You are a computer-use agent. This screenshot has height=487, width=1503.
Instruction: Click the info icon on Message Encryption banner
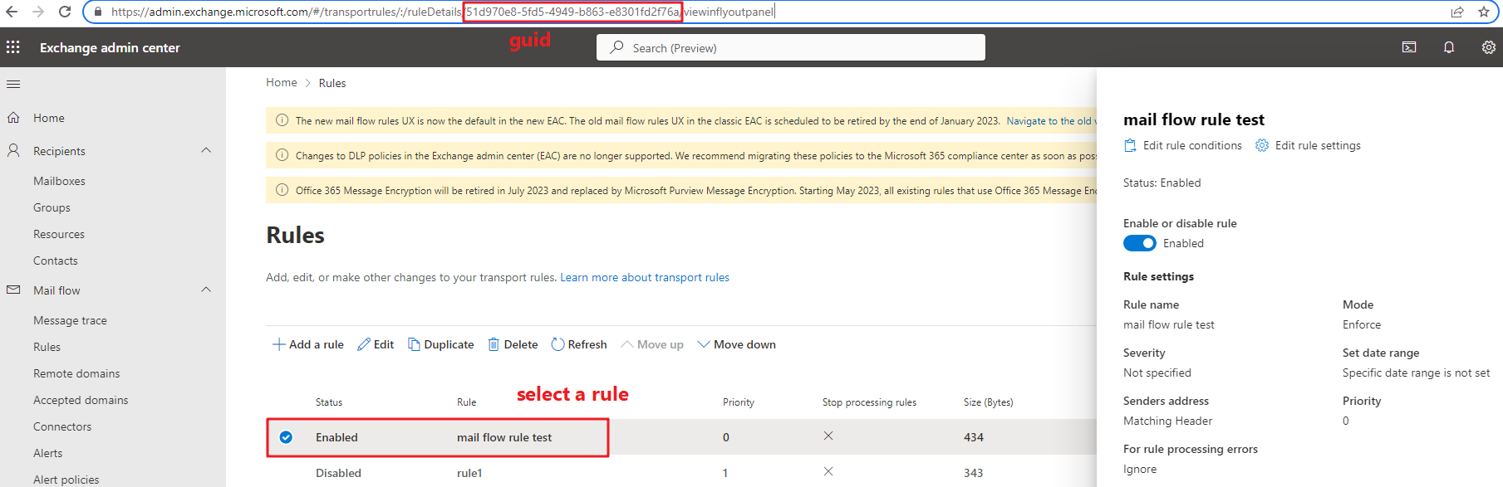[282, 190]
